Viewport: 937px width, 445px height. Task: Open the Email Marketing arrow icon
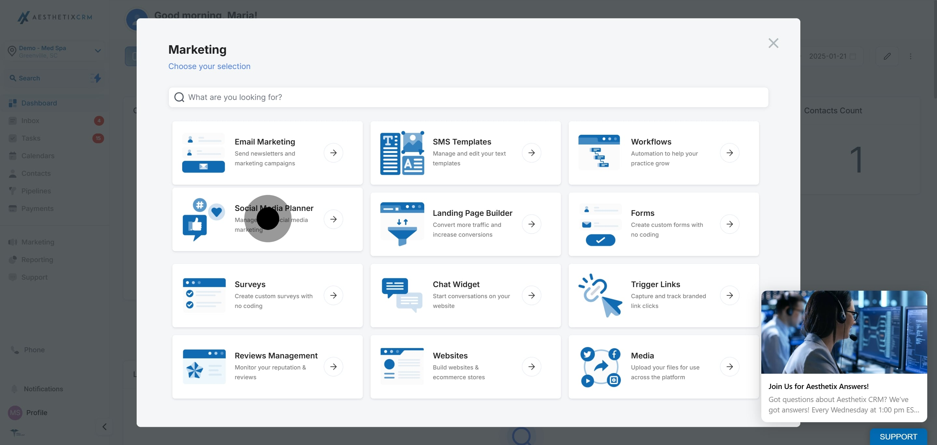[x=334, y=153]
